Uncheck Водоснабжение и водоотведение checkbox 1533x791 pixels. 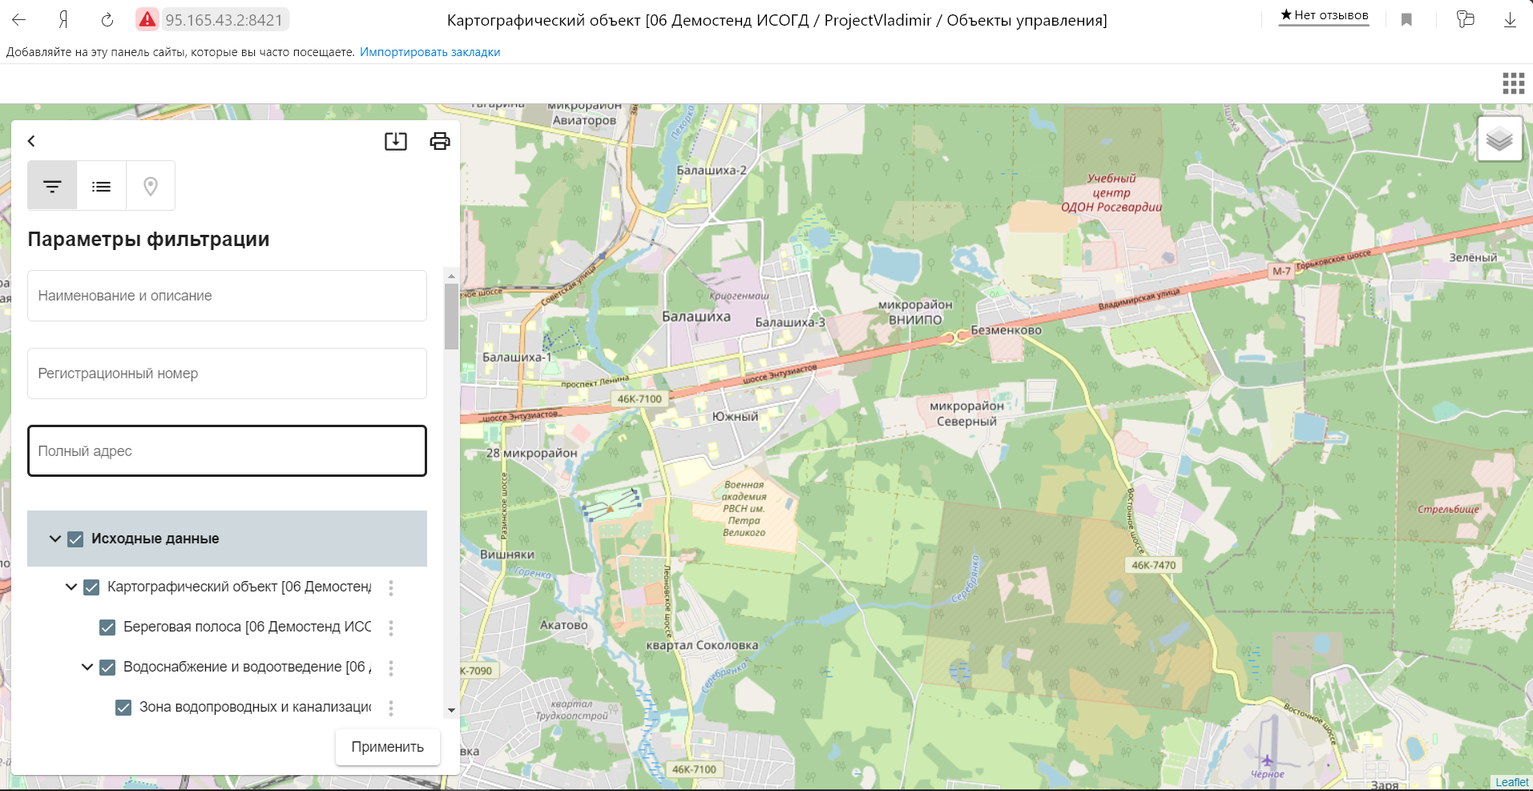pos(107,668)
